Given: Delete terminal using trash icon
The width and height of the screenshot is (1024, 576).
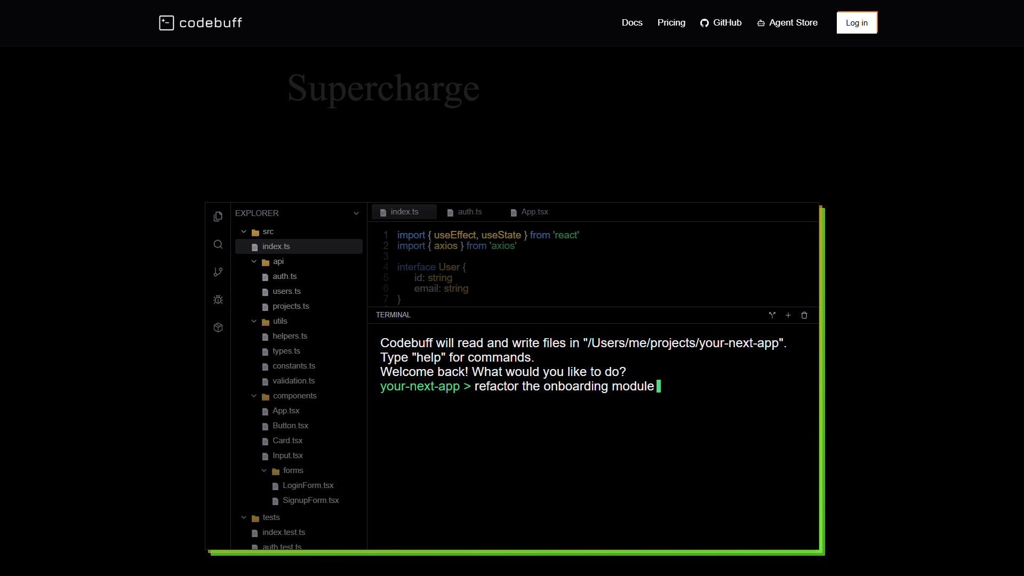Looking at the screenshot, I should [804, 315].
